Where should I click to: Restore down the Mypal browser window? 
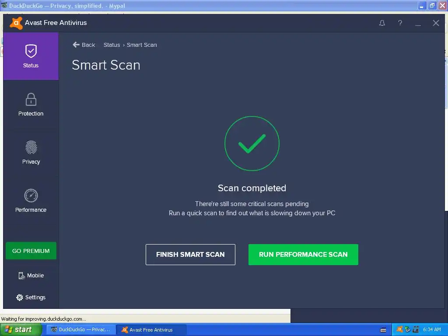point(432,5)
